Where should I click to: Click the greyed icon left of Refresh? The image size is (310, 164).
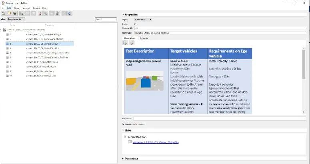tap(64, 13)
